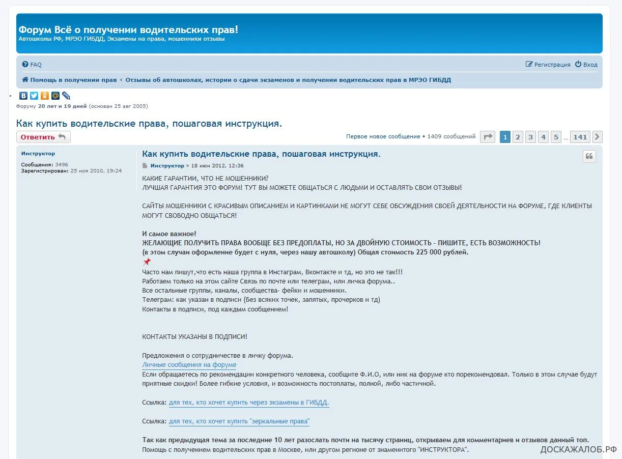Click the LiveJournal pencil share icon
The width and height of the screenshot is (622, 459).
click(x=66, y=96)
